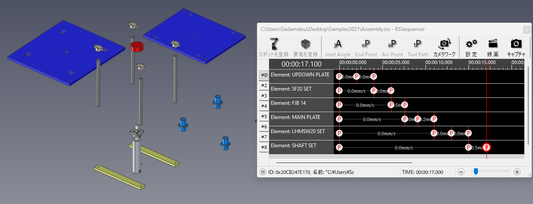Viewport: 533px width, 204px height.
Task: Select the Element: SHAFT SET track
Action: pyautogui.click(x=301, y=146)
